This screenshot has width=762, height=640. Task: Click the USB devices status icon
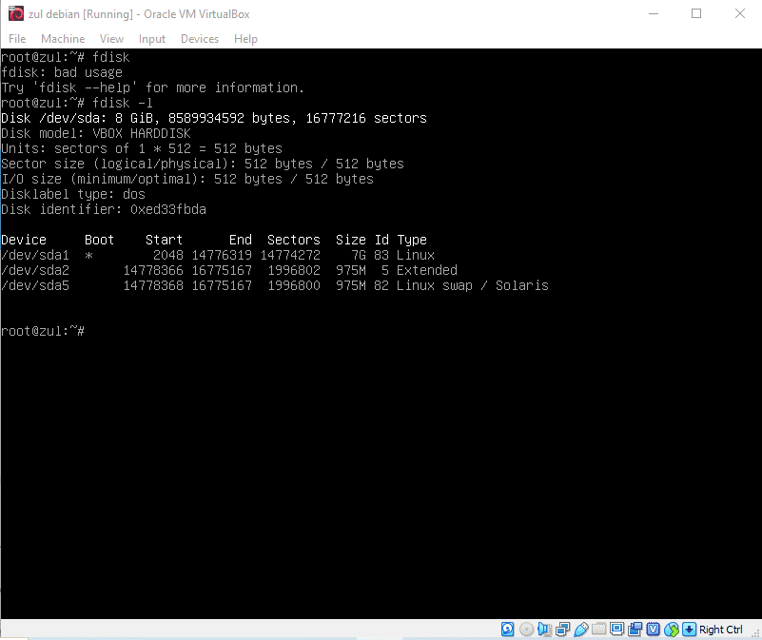click(x=580, y=630)
